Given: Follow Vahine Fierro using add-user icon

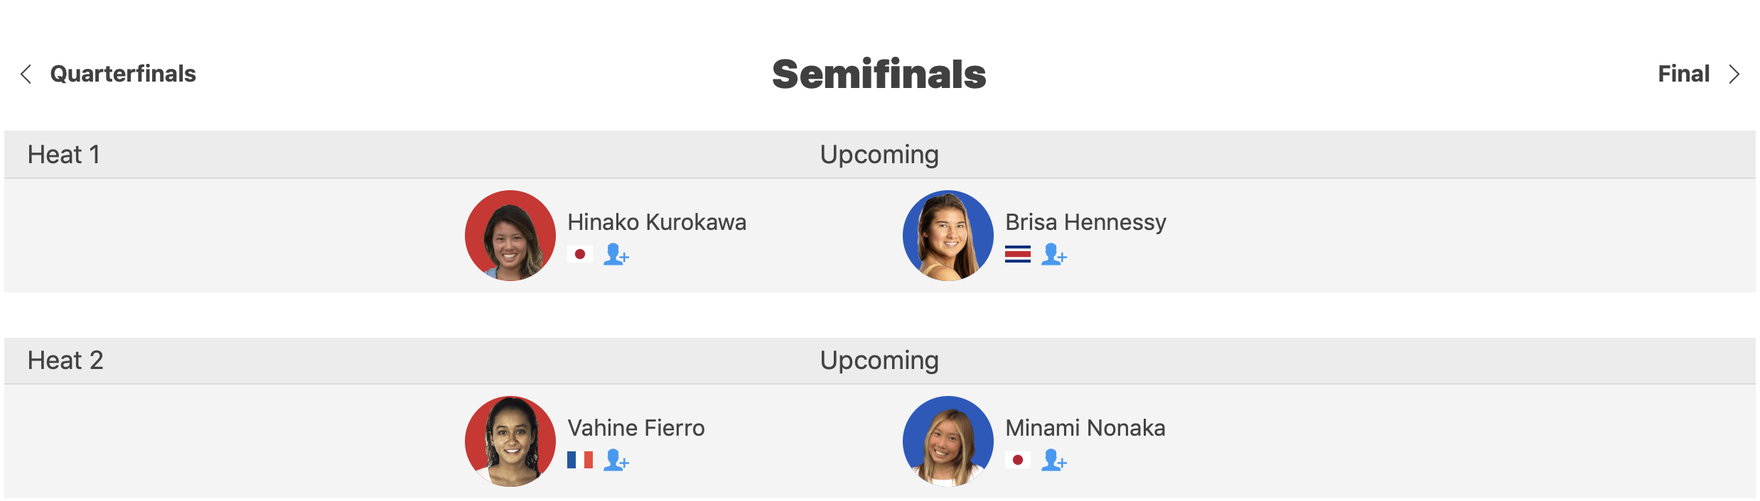Looking at the screenshot, I should pyautogui.click(x=616, y=460).
